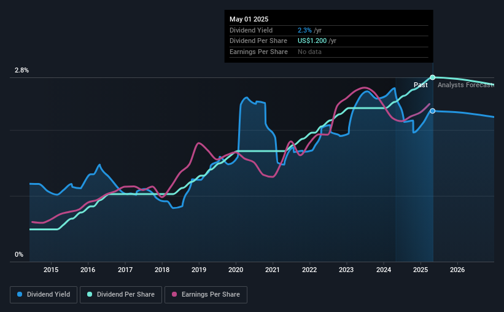Screen dimensions: 504x312
Task: Click the 2022 x-axis label
Action: click(309, 270)
